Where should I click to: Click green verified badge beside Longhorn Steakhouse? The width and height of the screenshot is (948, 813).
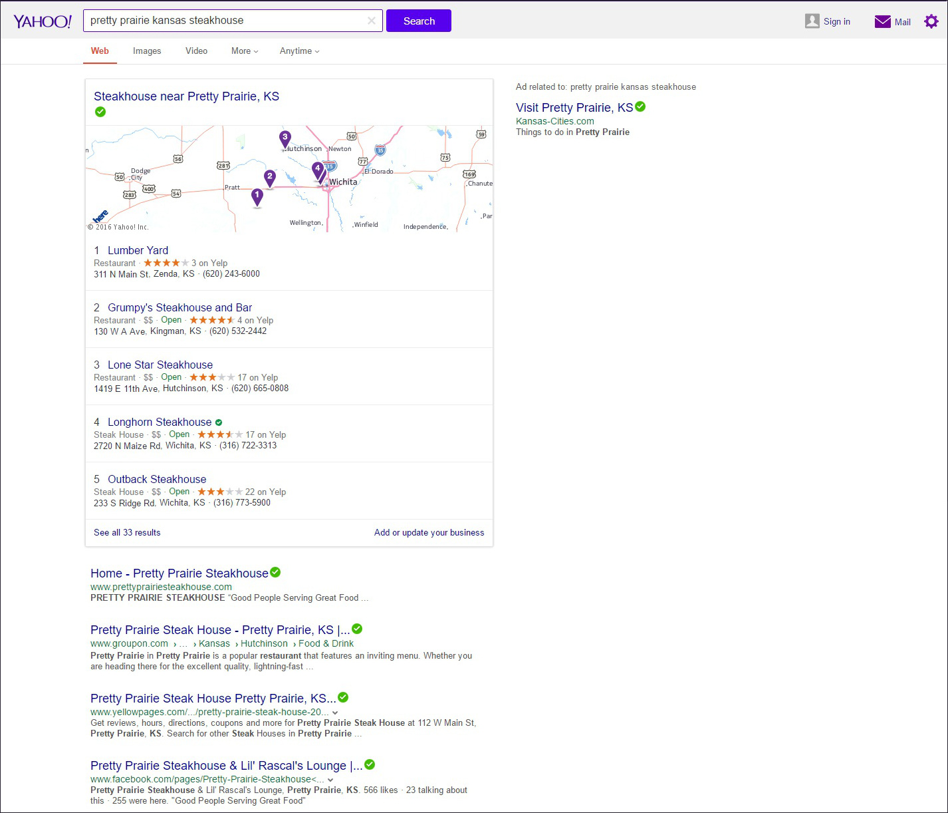(219, 422)
